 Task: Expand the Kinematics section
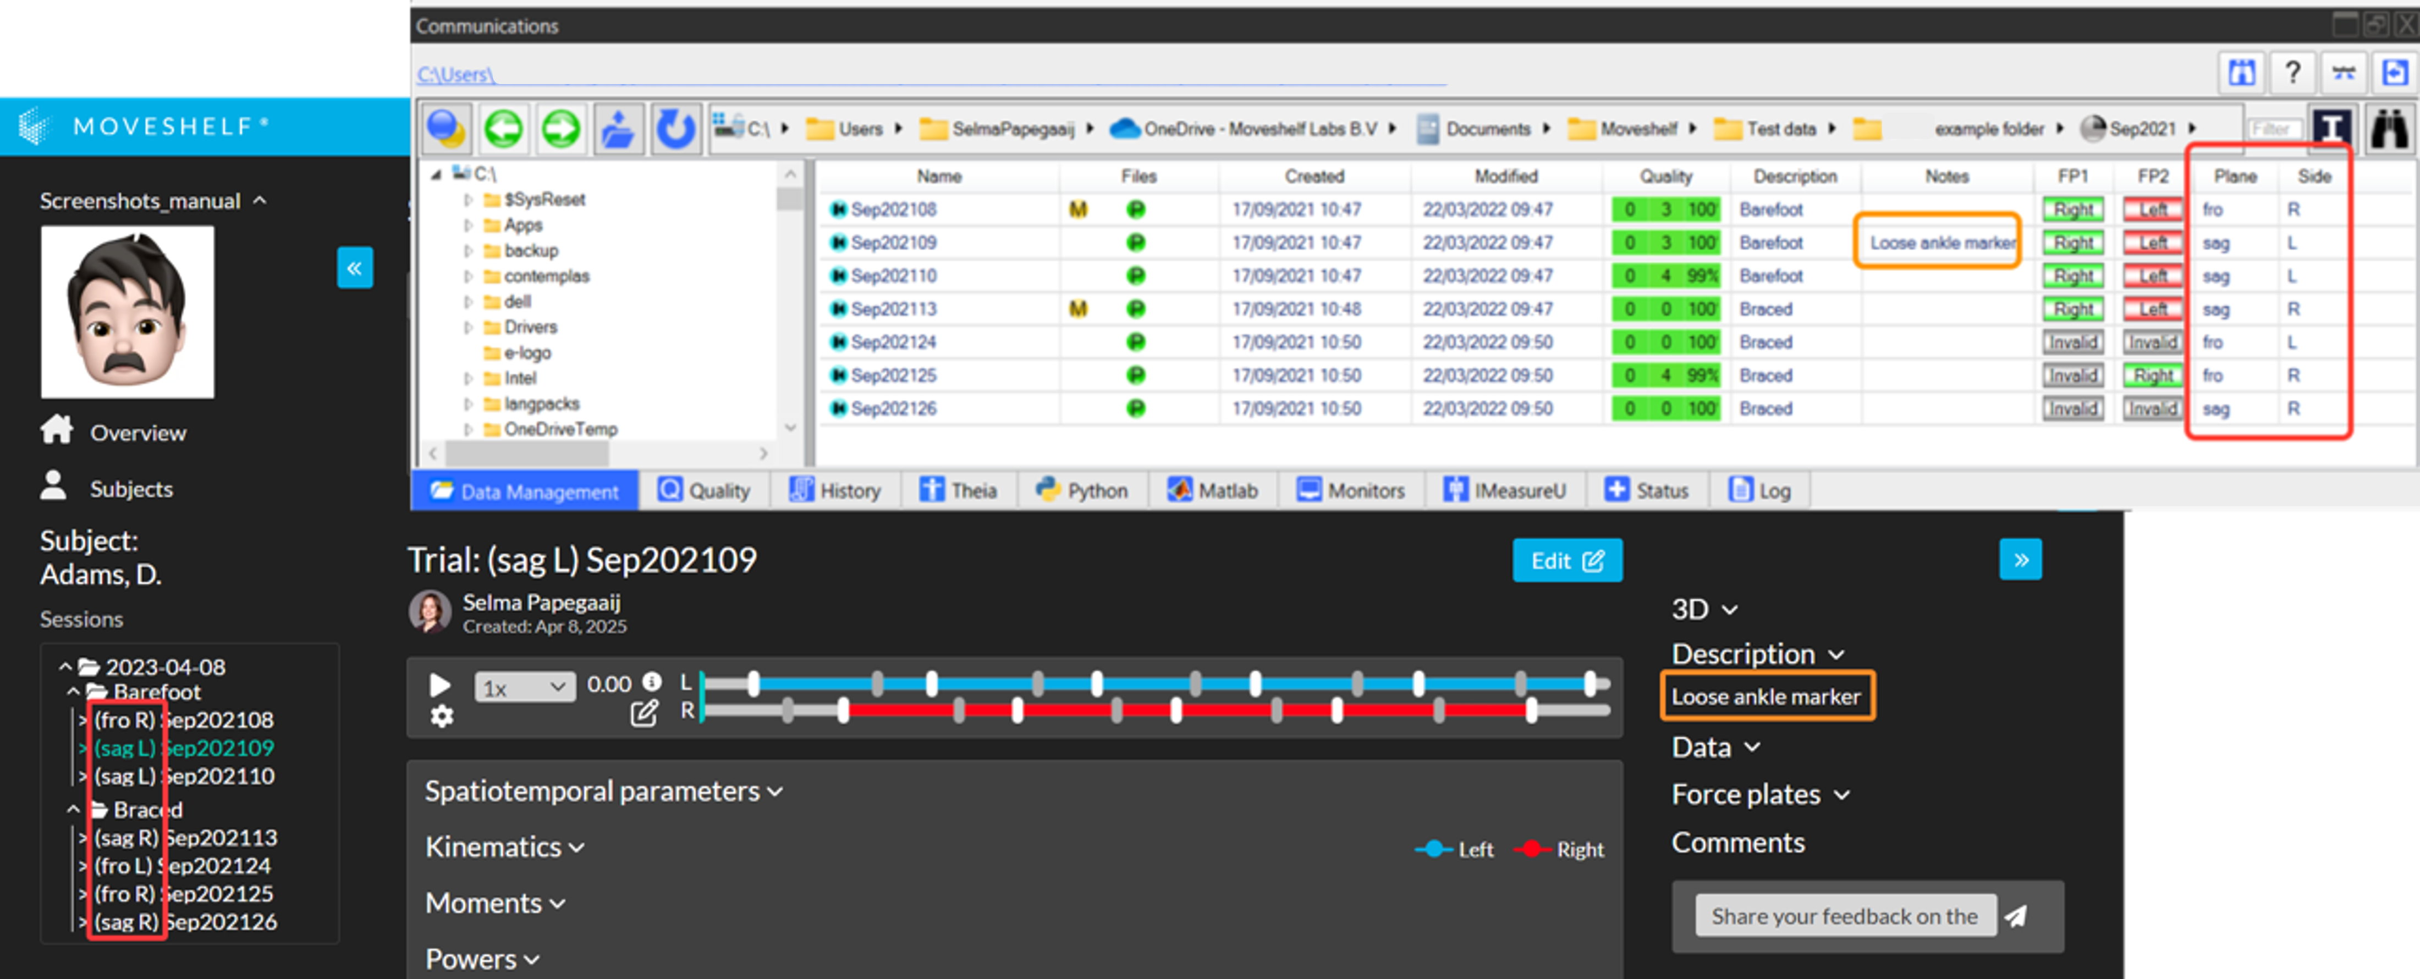click(504, 848)
